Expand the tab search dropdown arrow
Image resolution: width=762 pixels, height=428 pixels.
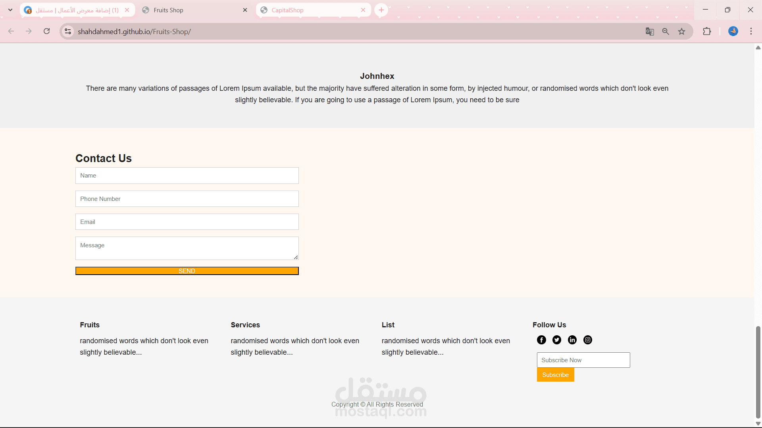(10, 10)
